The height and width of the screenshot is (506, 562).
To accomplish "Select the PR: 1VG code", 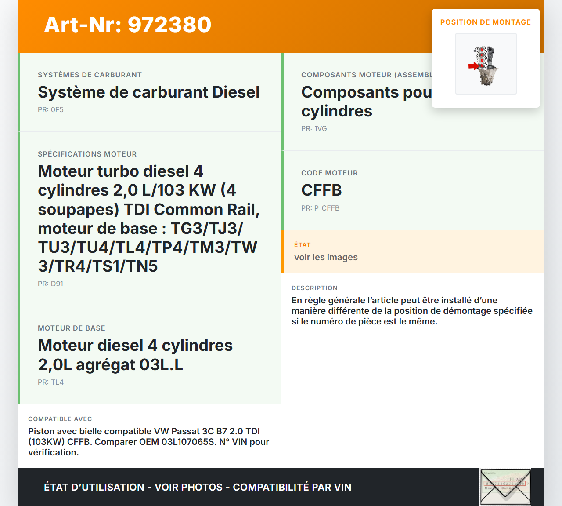I will [x=314, y=129].
